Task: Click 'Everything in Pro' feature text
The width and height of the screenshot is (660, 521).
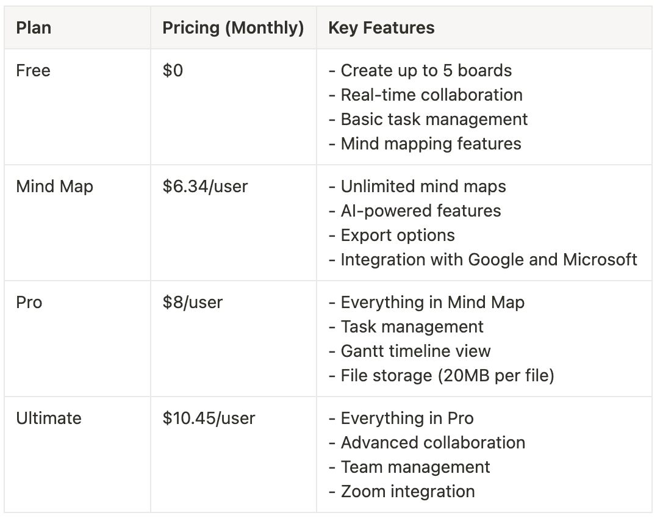Action: pyautogui.click(x=407, y=419)
